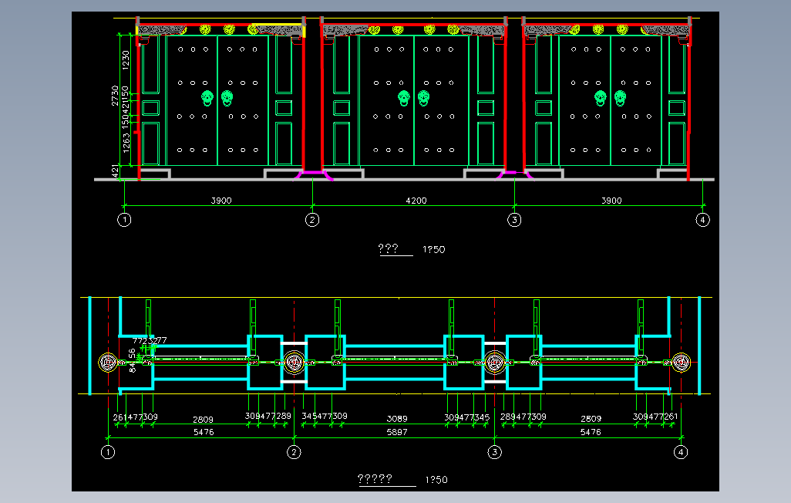This screenshot has height=503, width=791.
Task: Select the vertical 2730 overall height dimension
Action: point(115,96)
